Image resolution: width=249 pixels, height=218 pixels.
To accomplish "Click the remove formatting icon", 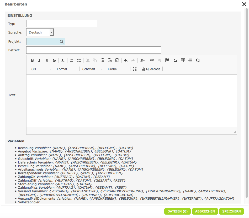I will pos(63,60).
